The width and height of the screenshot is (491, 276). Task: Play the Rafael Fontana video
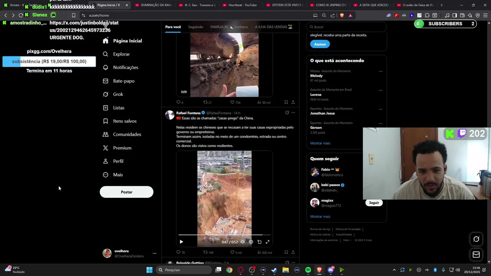(181, 242)
